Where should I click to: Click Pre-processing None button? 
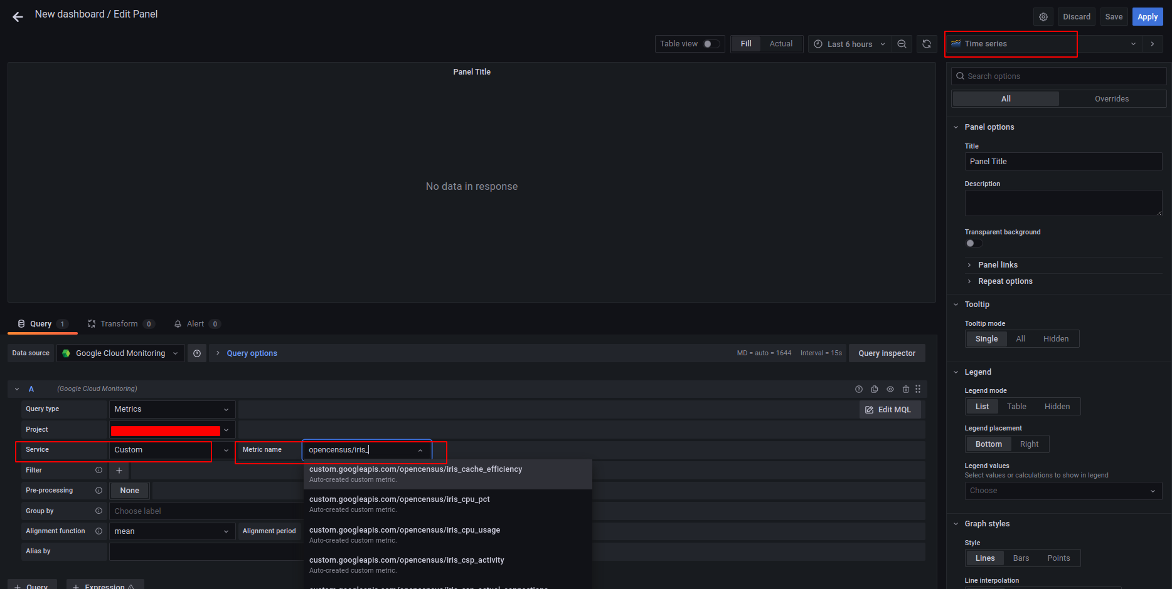[x=130, y=491]
